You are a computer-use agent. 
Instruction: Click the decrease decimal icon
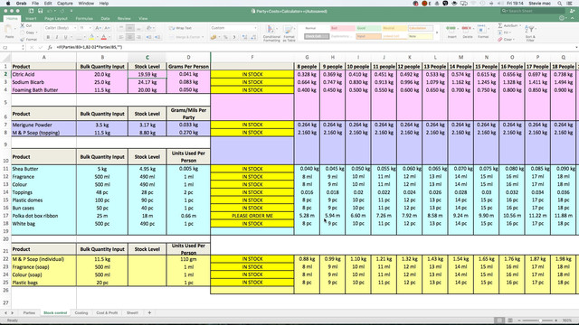tap(253, 37)
